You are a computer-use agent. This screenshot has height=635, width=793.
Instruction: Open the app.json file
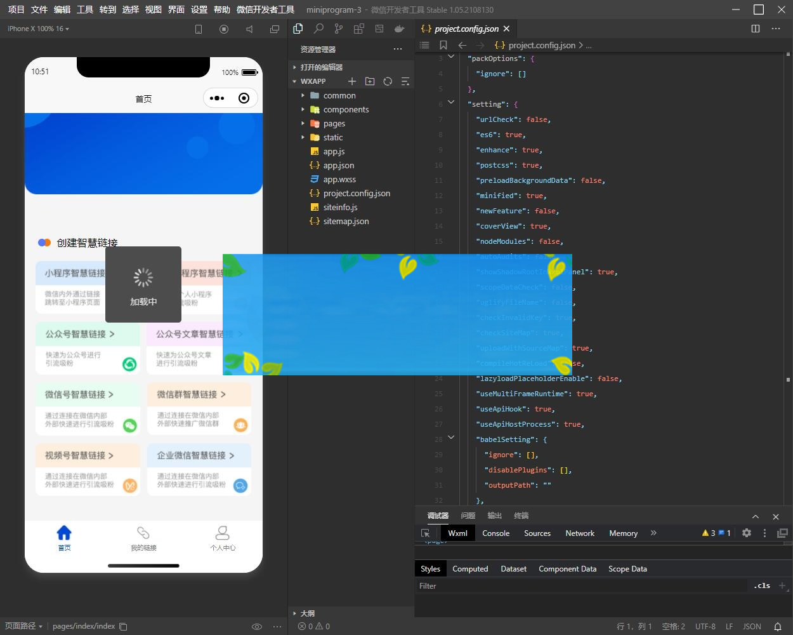click(339, 165)
